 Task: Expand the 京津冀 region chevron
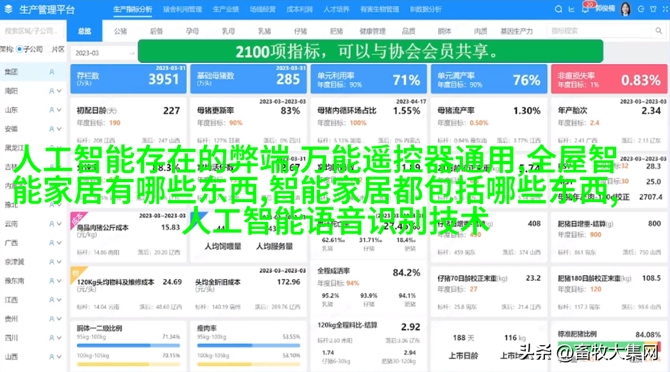click(x=60, y=262)
